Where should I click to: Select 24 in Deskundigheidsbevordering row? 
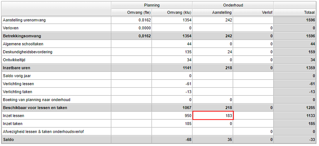pos(230,52)
